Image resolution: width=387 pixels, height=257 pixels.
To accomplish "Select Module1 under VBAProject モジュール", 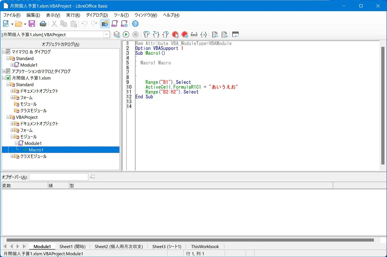I will (33, 143).
